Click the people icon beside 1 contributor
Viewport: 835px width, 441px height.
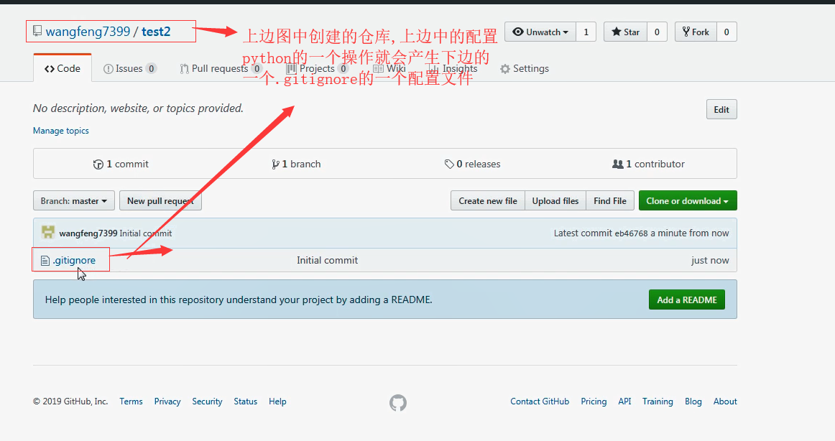[x=618, y=164]
